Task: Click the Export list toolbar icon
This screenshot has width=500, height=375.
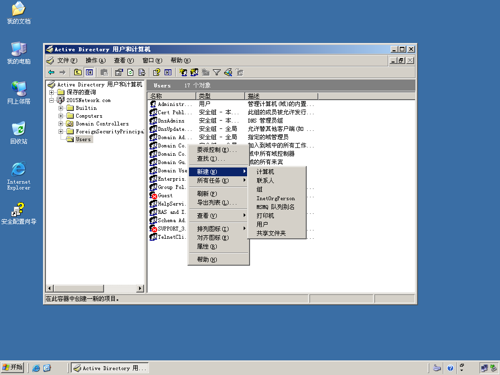Action: click(x=142, y=72)
